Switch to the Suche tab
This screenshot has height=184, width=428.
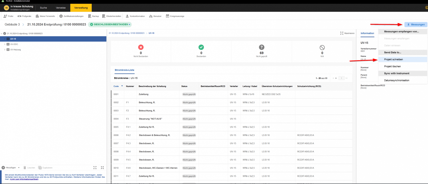(43, 7)
